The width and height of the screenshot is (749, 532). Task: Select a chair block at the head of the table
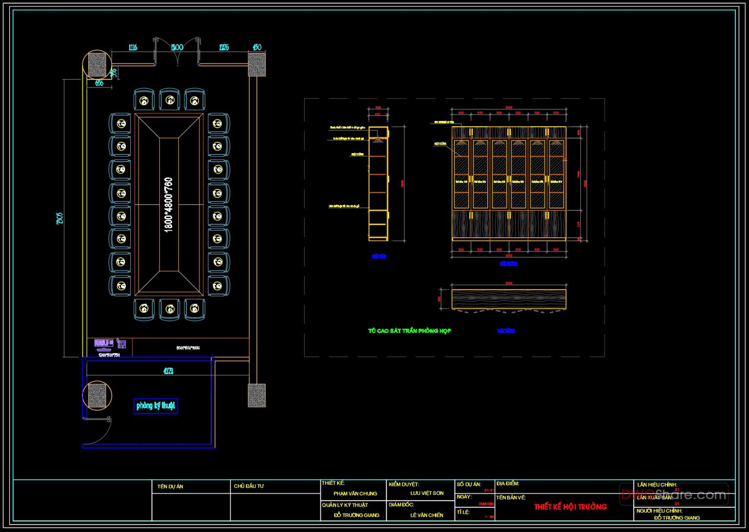(x=169, y=100)
